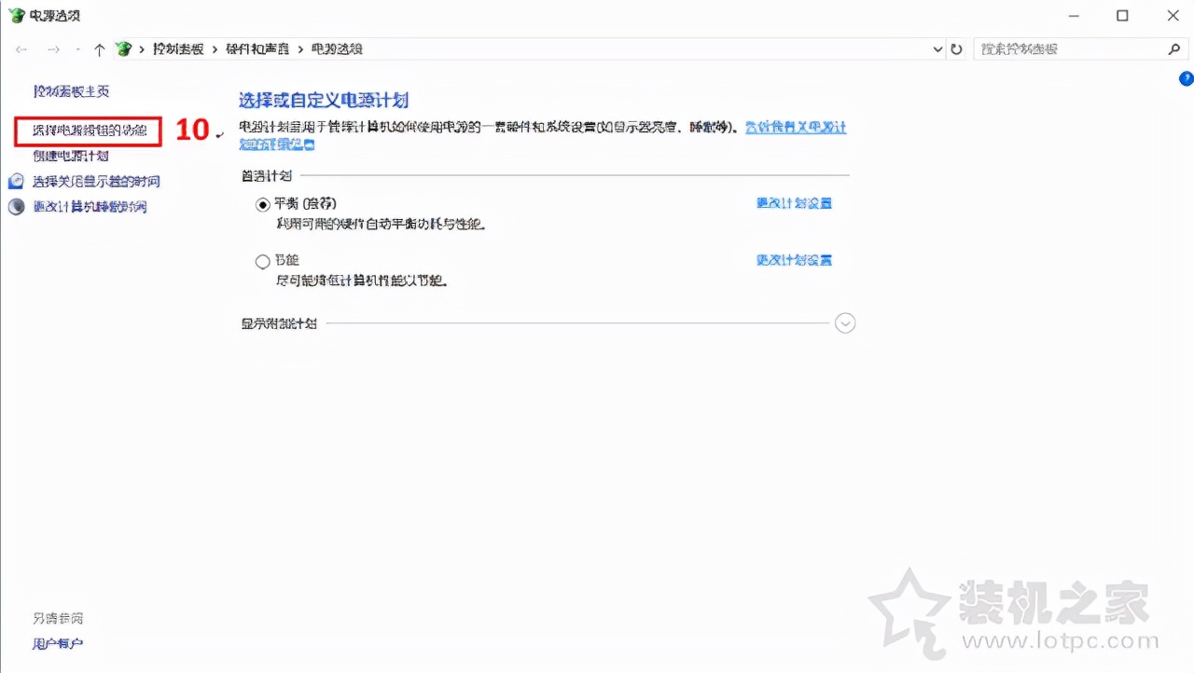1194x673 pixels.
Task: Click the Power Options icon in the address bar
Action: (123, 48)
